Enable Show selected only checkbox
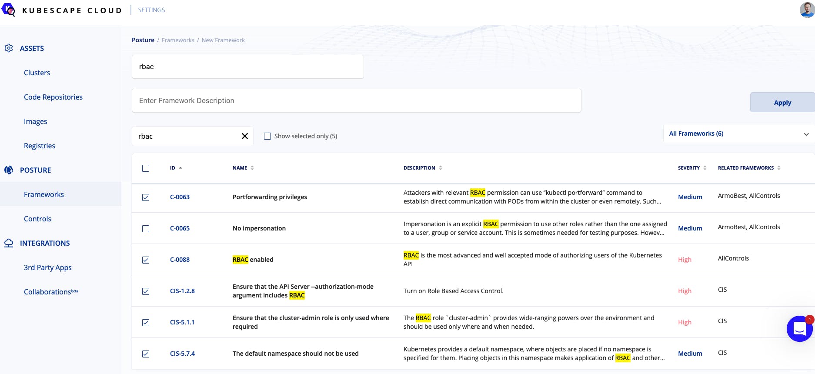The width and height of the screenshot is (815, 374). pos(267,136)
